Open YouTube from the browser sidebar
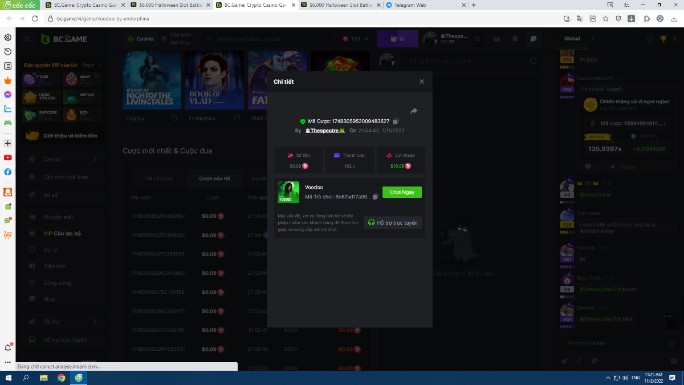684x385 pixels. pyautogui.click(x=8, y=157)
